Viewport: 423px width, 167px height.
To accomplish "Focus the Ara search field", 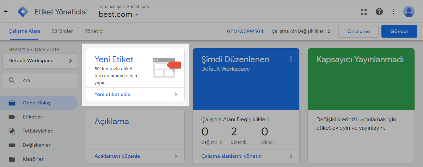I will [x=40, y=81].
